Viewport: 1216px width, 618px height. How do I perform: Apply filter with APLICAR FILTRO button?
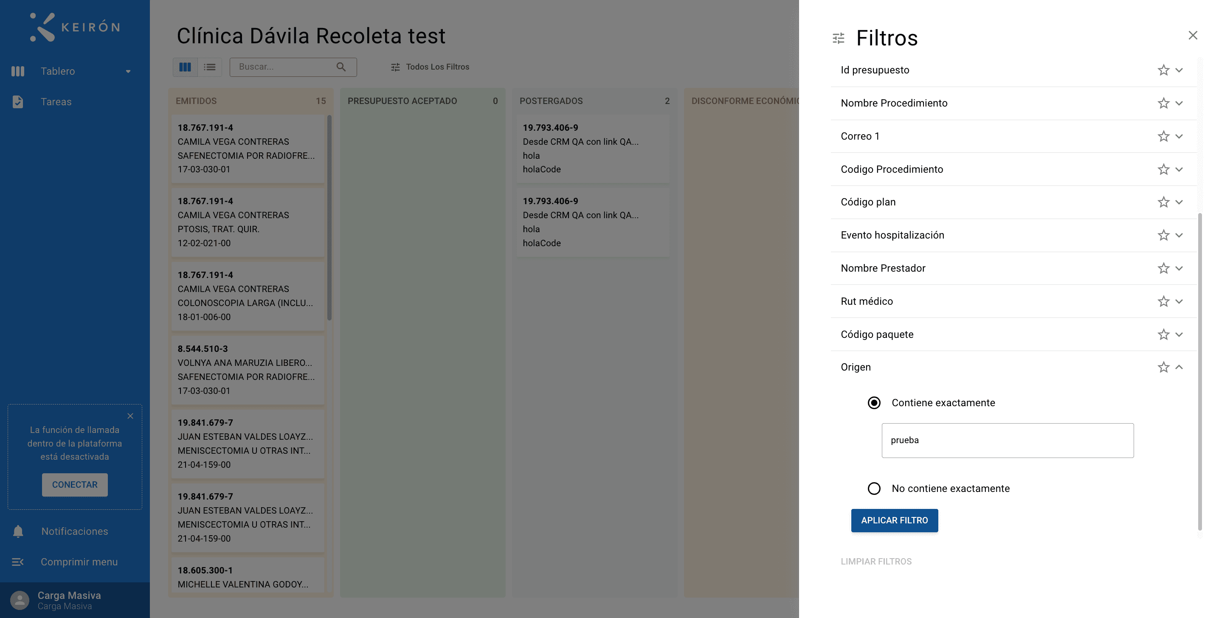[x=894, y=520]
